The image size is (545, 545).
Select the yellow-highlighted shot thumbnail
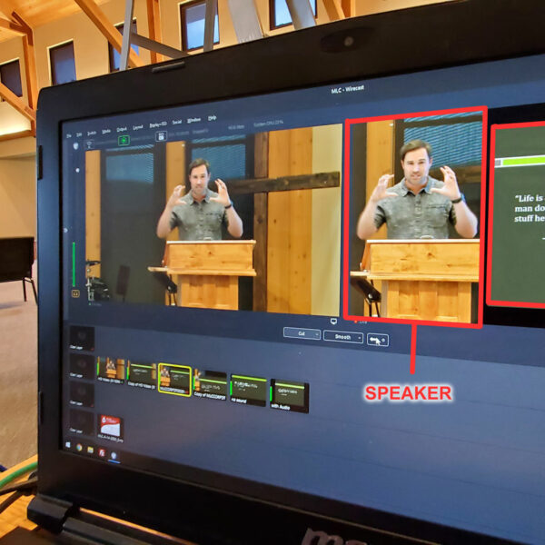(x=173, y=381)
